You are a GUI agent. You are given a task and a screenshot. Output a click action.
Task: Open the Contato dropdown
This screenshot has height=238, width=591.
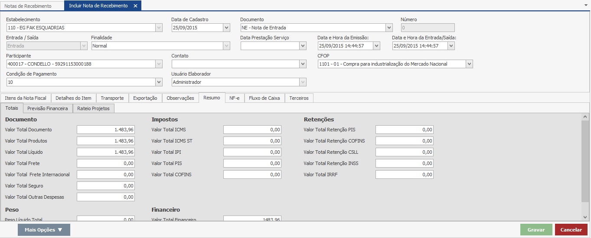click(303, 64)
